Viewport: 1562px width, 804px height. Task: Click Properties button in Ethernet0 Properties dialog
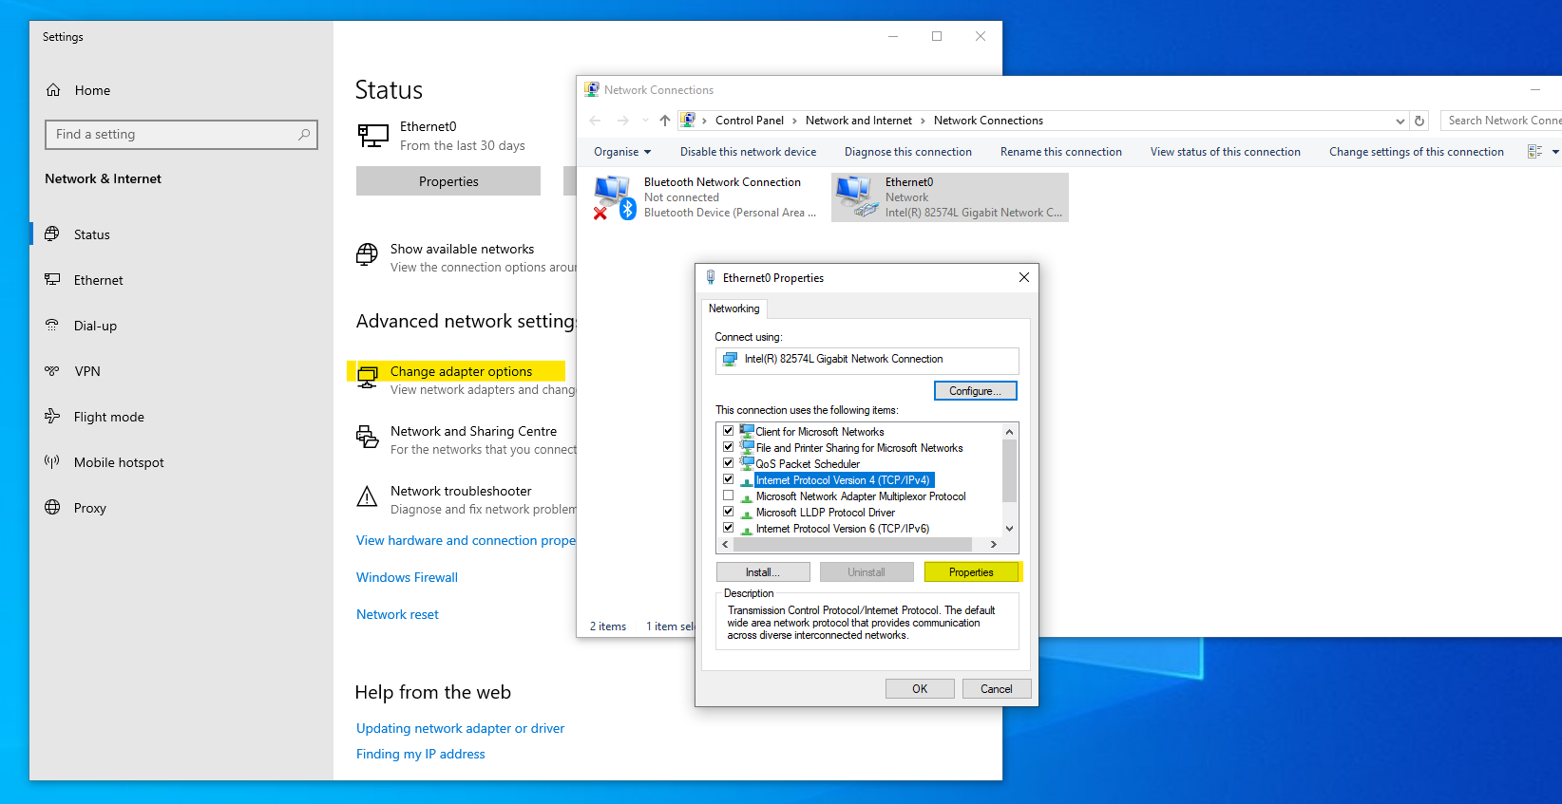click(971, 572)
